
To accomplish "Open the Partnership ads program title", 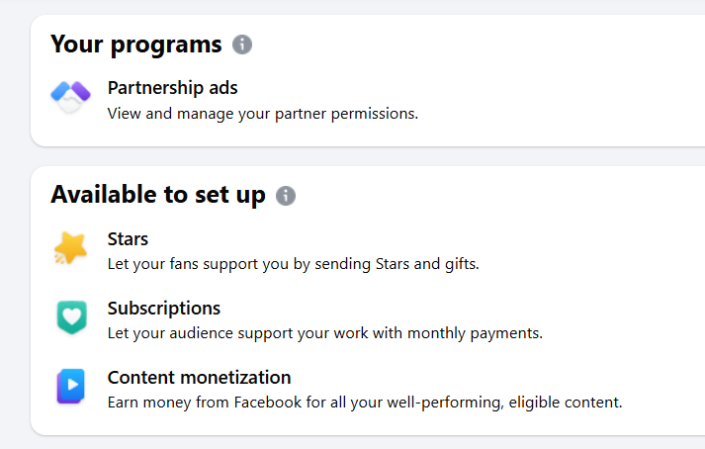I will click(x=172, y=88).
